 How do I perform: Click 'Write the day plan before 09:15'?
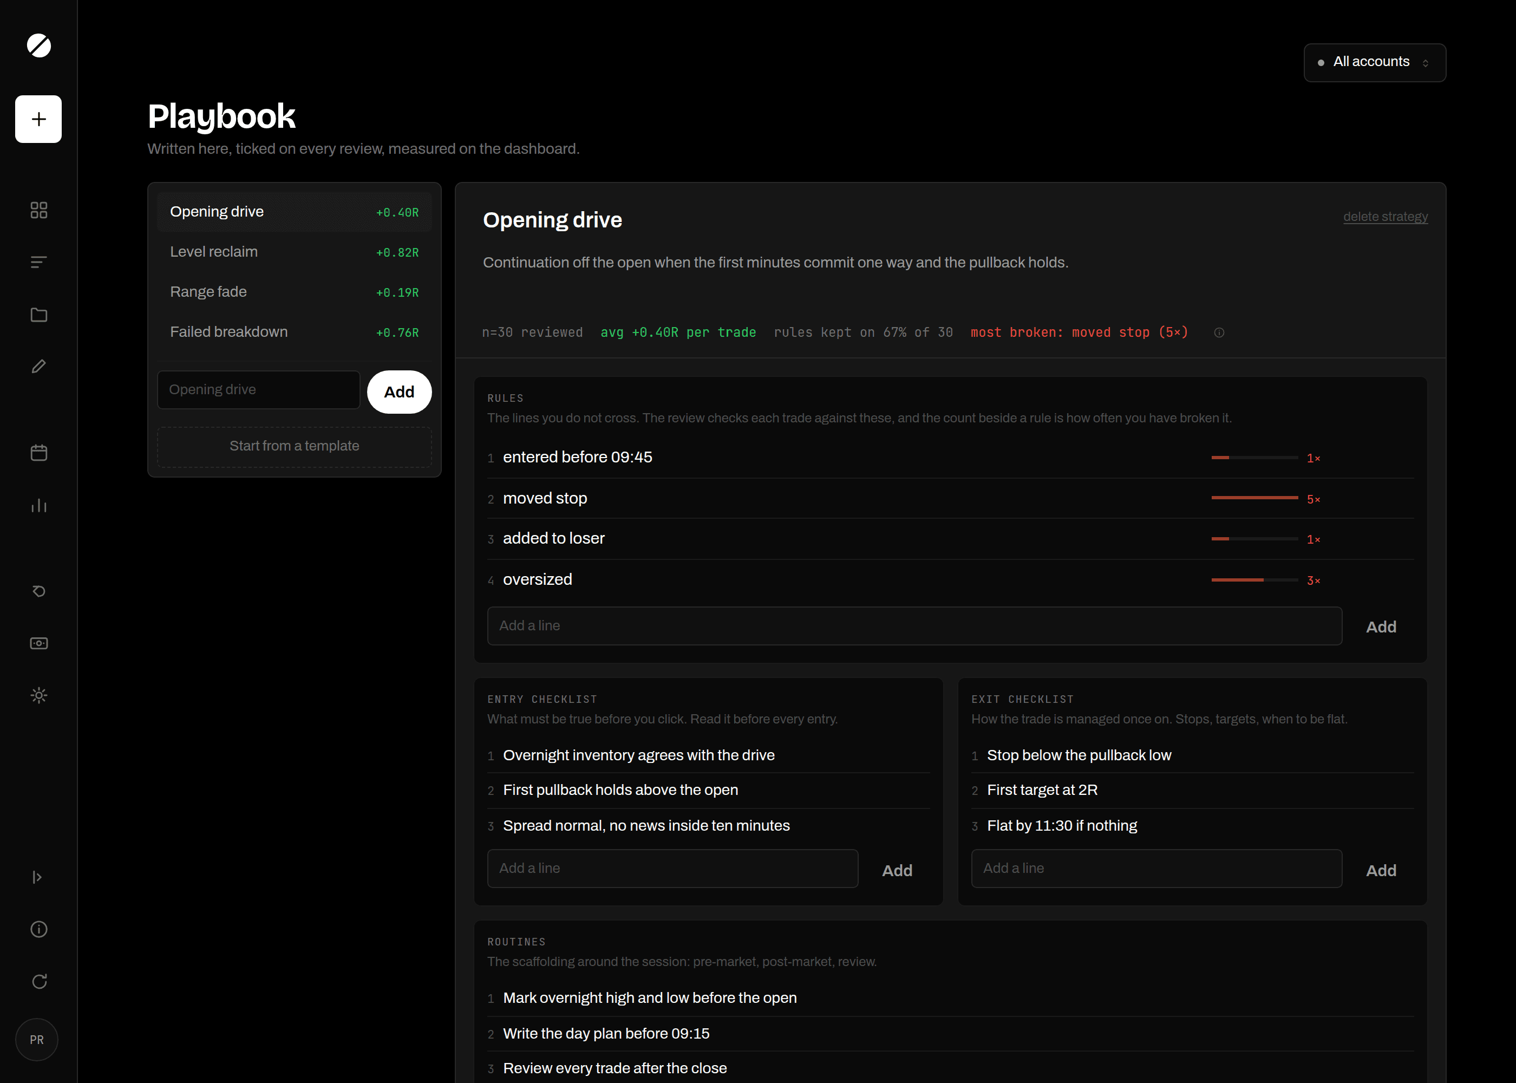[x=606, y=1034]
